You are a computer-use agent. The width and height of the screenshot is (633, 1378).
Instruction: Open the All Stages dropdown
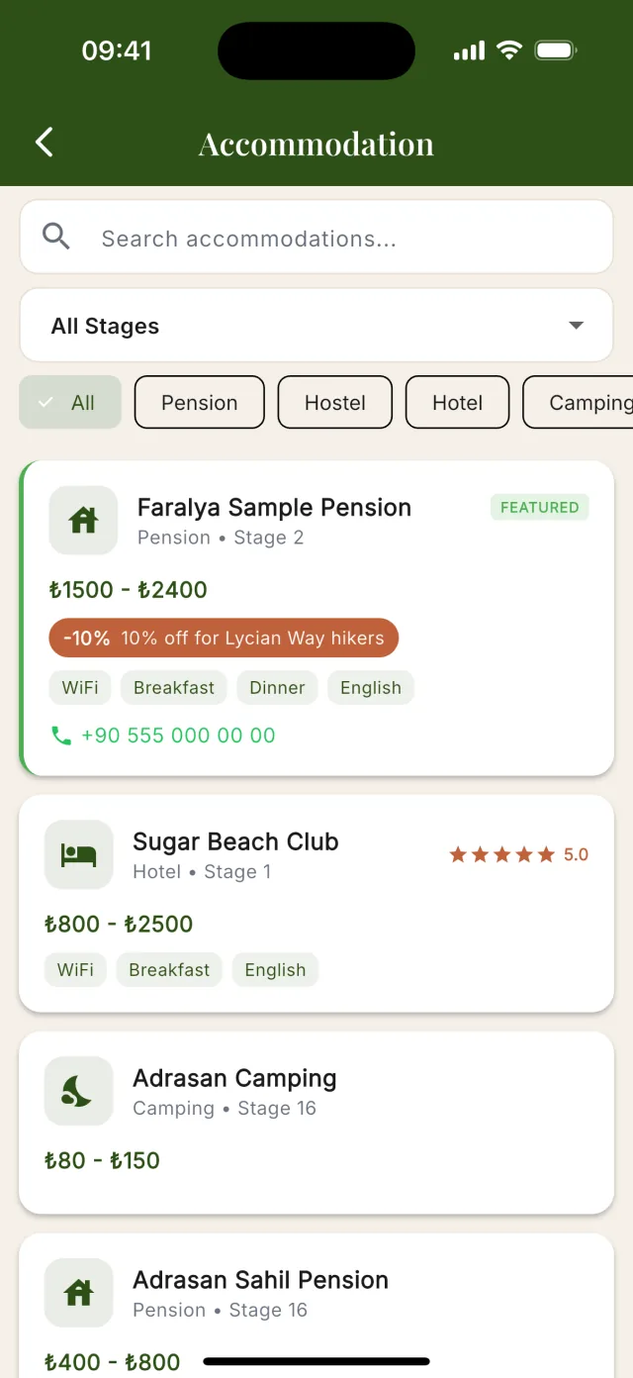[x=316, y=325]
